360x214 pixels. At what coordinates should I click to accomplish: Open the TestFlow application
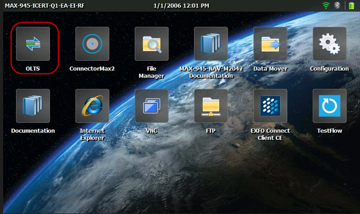[330, 106]
